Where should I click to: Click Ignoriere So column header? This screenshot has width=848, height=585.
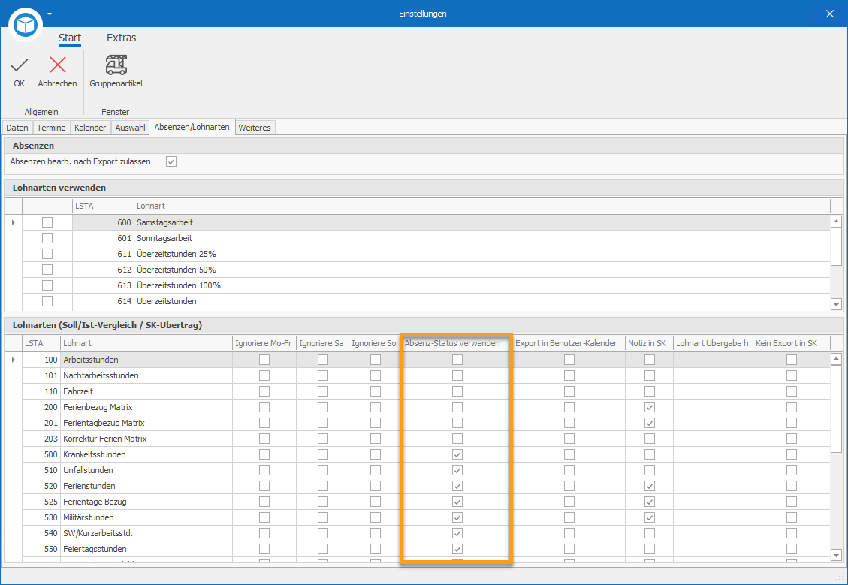375,343
